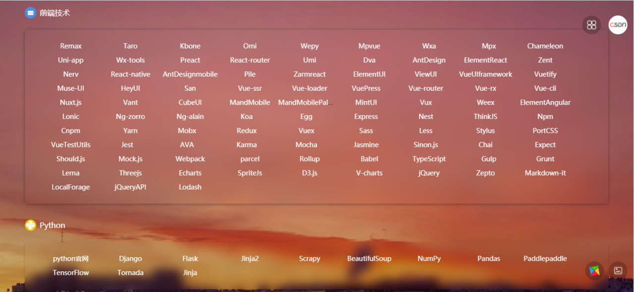Image resolution: width=634 pixels, height=292 pixels.
Task: Go to the Taro link
Action: tap(130, 46)
